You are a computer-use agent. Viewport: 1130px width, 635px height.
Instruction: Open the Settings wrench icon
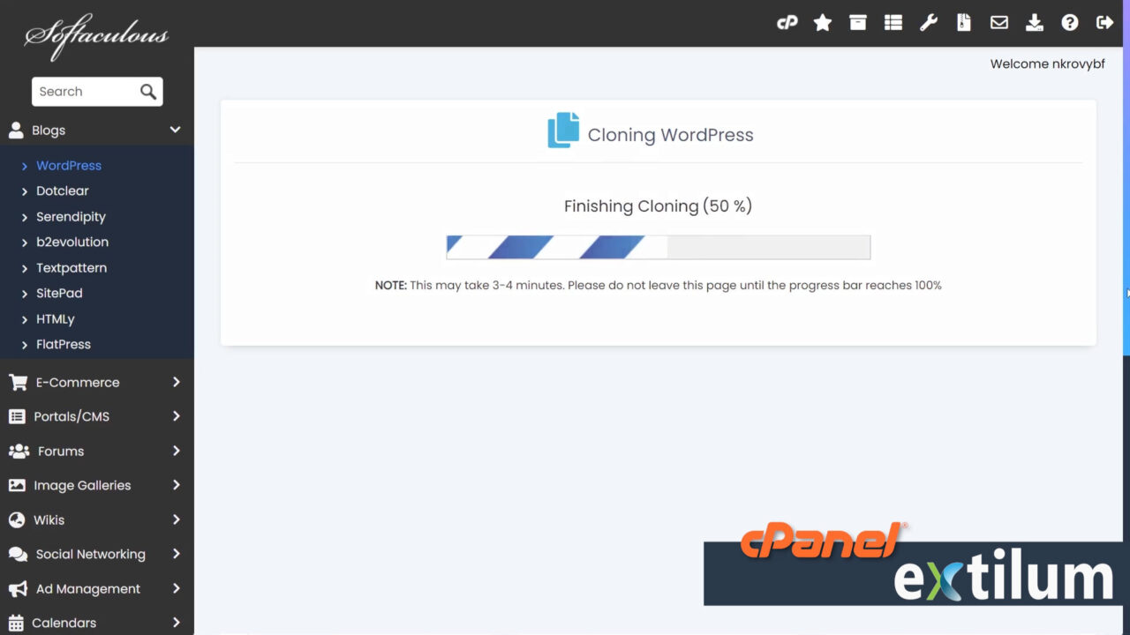pyautogui.click(x=928, y=22)
